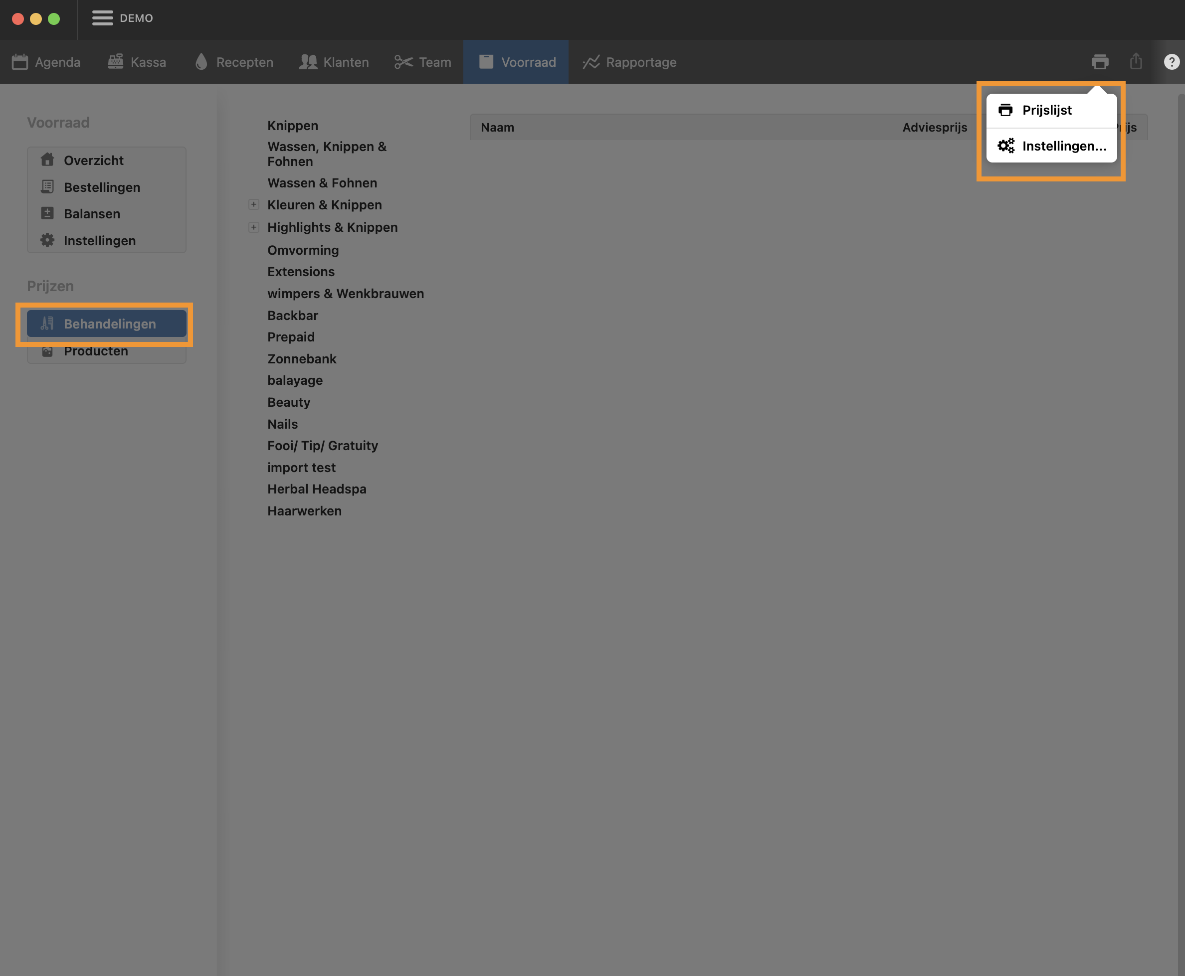
Task: Click the Adviesprijs column header
Action: tap(934, 128)
